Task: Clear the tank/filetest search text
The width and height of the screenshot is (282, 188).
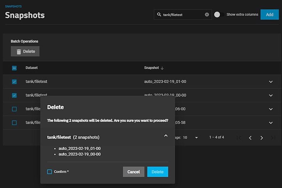Action: (207, 15)
